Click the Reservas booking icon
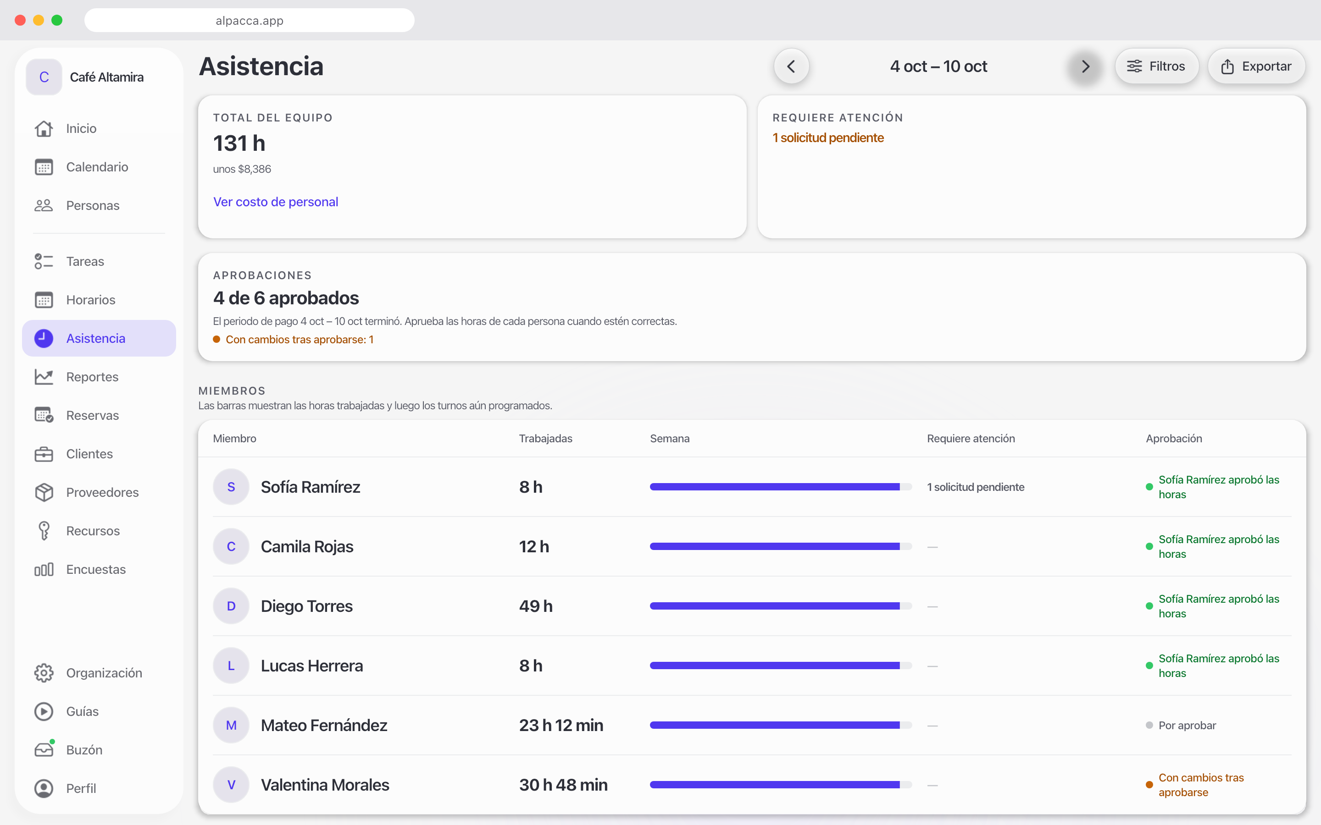The height and width of the screenshot is (825, 1321). [44, 415]
